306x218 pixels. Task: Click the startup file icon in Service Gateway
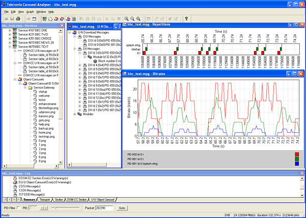pos(35,91)
